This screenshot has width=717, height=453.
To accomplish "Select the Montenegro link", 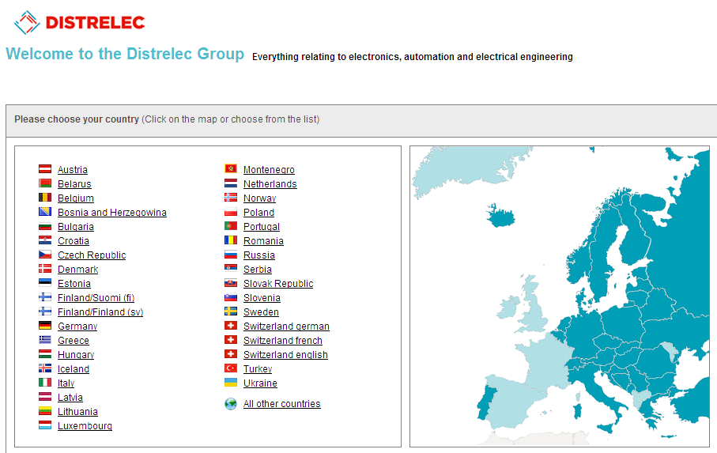I will click(269, 170).
